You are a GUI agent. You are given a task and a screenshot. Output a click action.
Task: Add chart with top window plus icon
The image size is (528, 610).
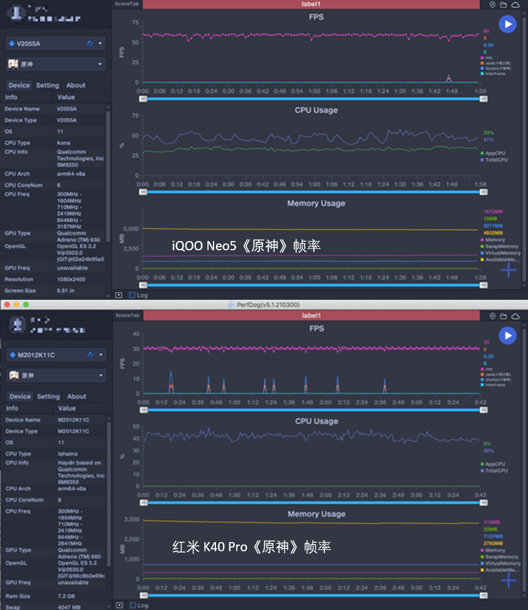click(508, 270)
